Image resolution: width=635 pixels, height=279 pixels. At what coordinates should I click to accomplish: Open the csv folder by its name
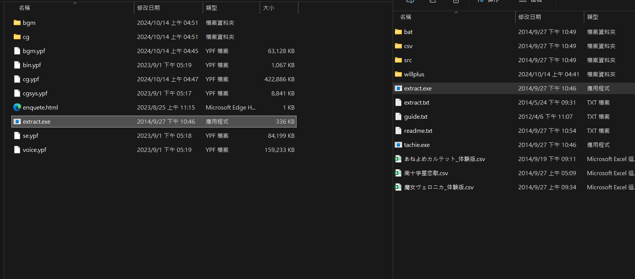[x=408, y=46]
